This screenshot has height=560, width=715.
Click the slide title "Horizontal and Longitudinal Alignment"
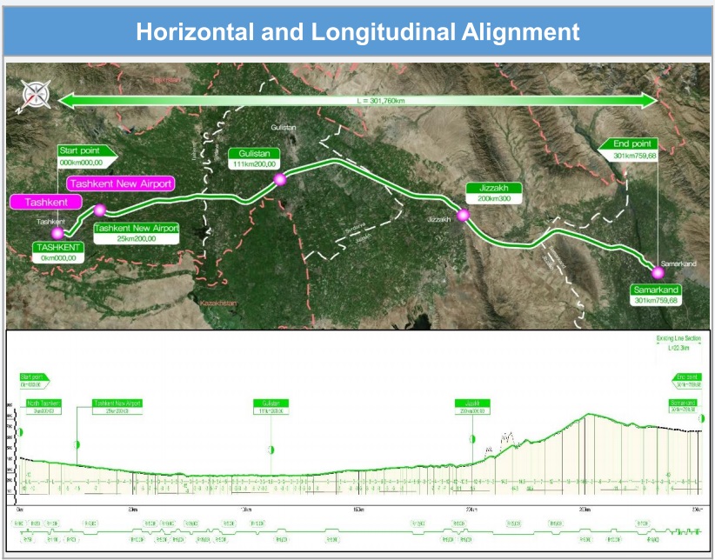tap(357, 32)
